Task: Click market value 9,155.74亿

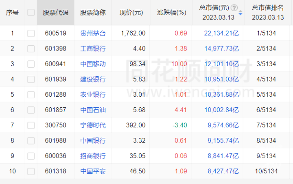Action: 223,141
